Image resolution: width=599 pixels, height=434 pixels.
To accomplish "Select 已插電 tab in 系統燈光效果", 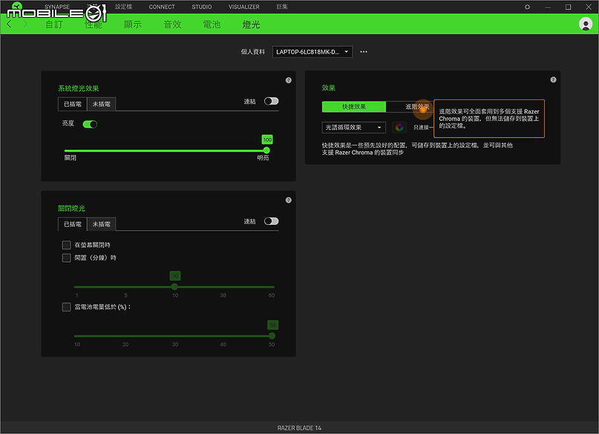I will (x=73, y=104).
